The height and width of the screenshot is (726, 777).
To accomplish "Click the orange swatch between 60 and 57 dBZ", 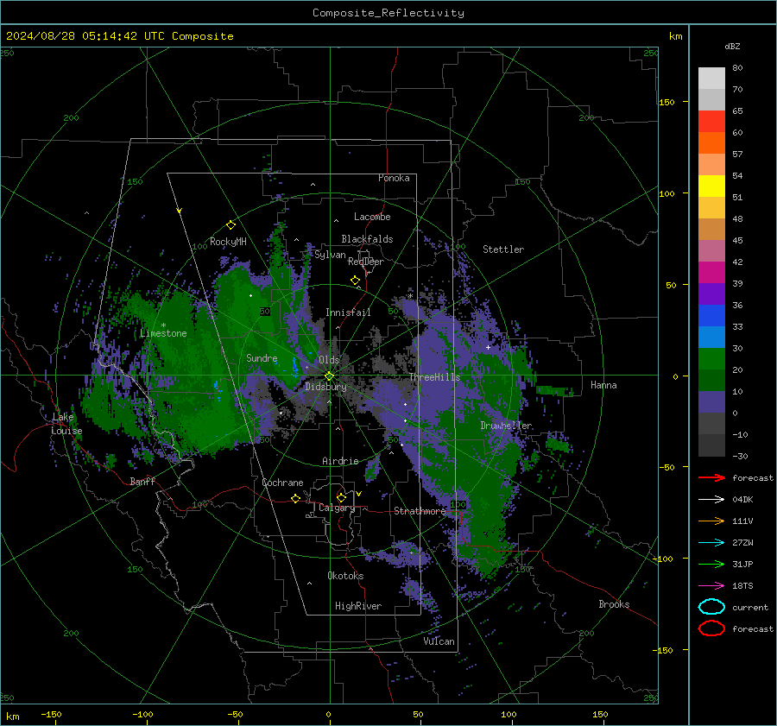I will tap(711, 142).
